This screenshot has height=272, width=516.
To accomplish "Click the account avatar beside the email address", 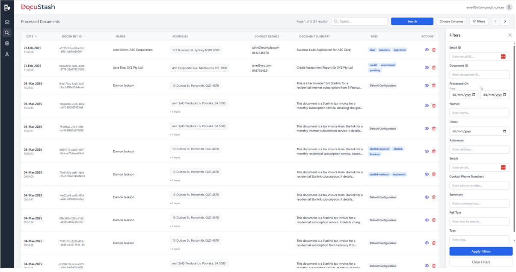I will 509,7.
